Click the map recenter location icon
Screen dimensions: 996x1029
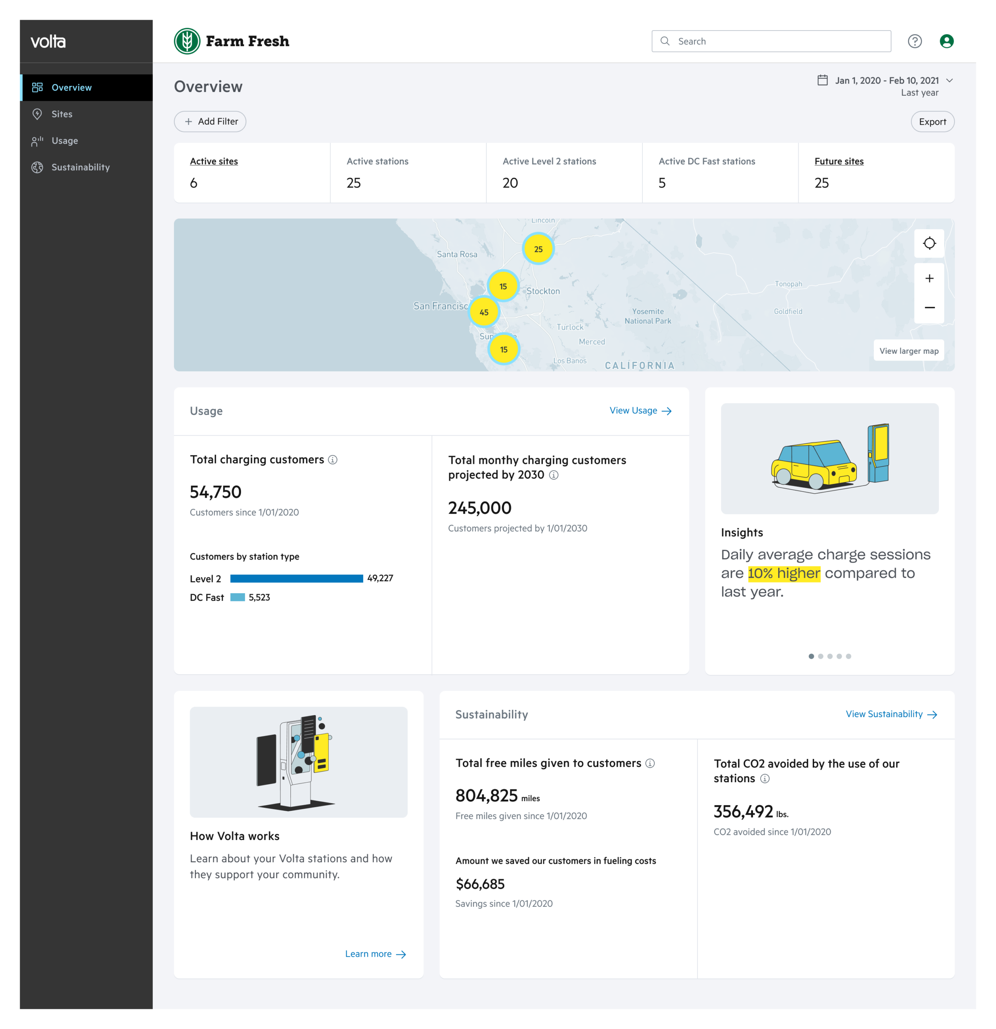tap(929, 243)
